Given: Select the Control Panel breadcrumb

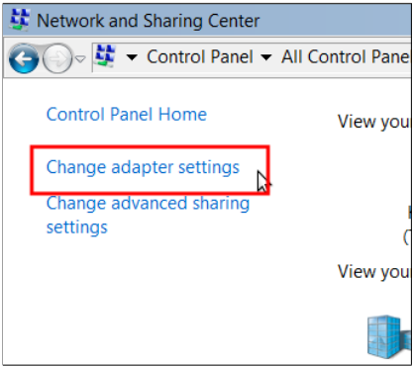Looking at the screenshot, I should [x=200, y=56].
